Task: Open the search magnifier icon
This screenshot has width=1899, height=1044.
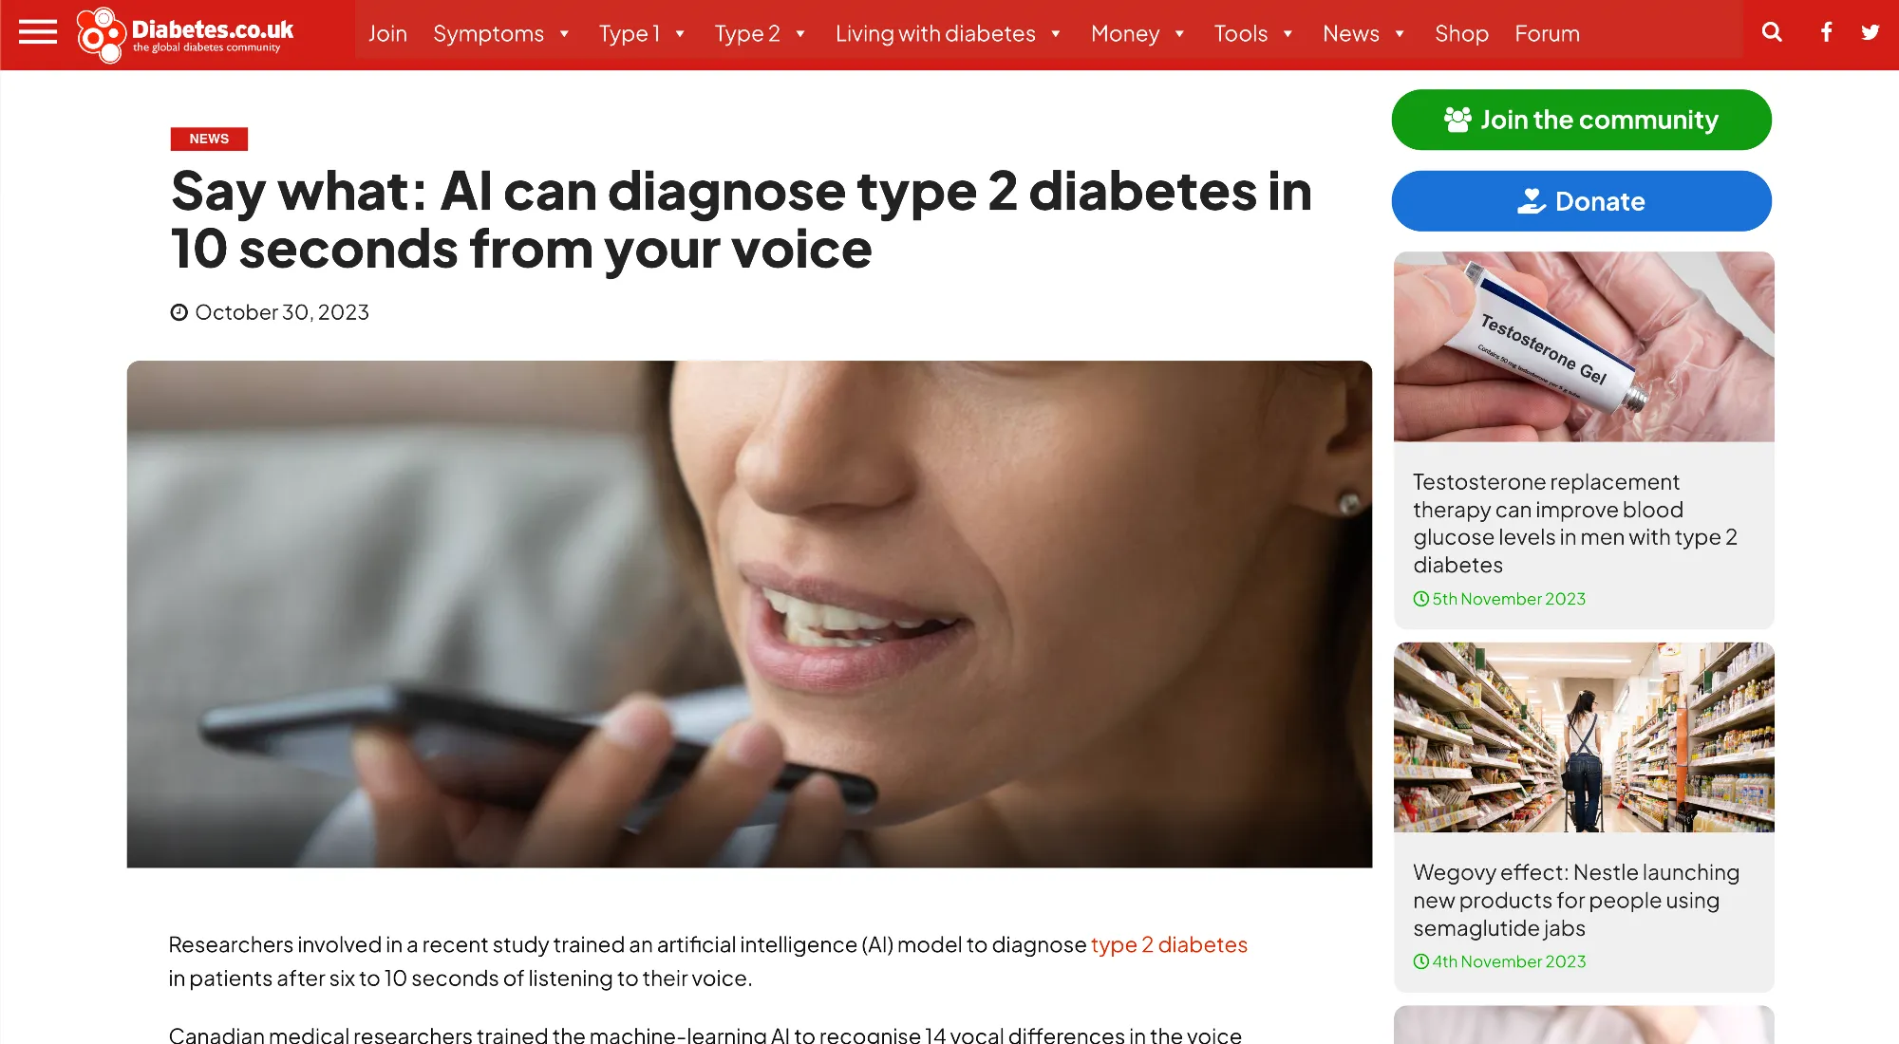Action: pos(1772,32)
